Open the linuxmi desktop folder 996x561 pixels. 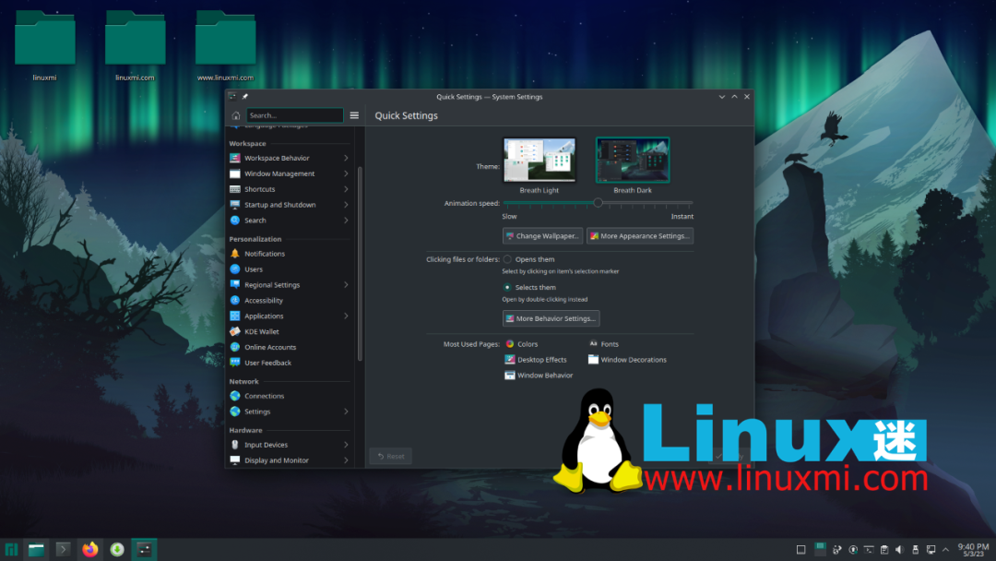44,46
